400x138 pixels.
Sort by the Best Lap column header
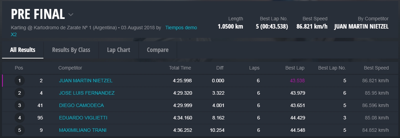click(x=295, y=68)
